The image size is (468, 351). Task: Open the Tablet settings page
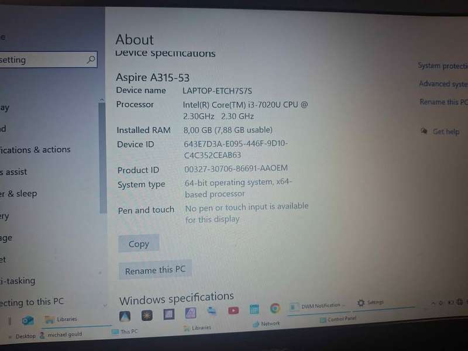(x=3, y=259)
